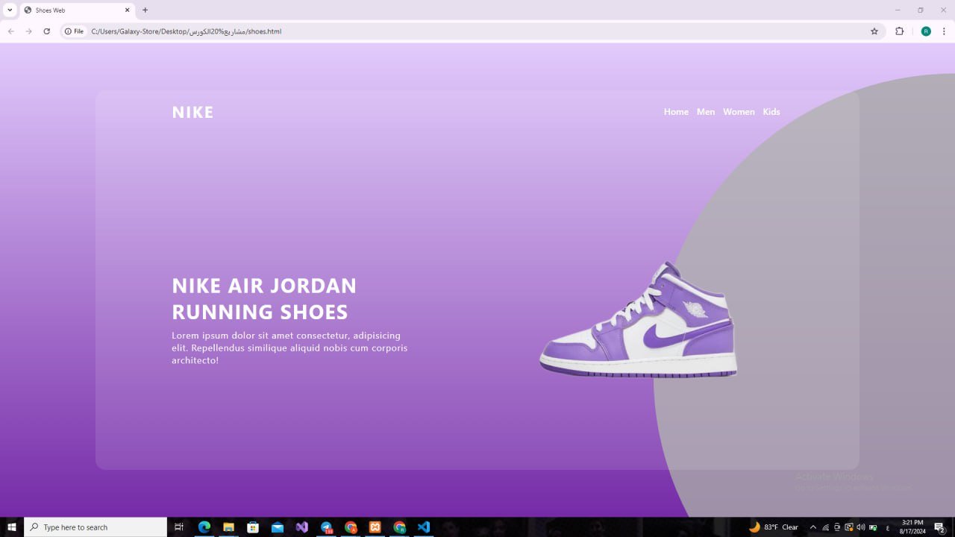Show hidden system tray icons
Screen dimensions: 955x537
click(813, 527)
